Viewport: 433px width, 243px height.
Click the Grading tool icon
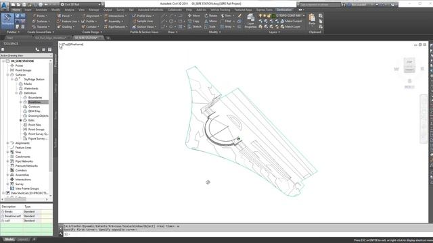click(x=59, y=27)
